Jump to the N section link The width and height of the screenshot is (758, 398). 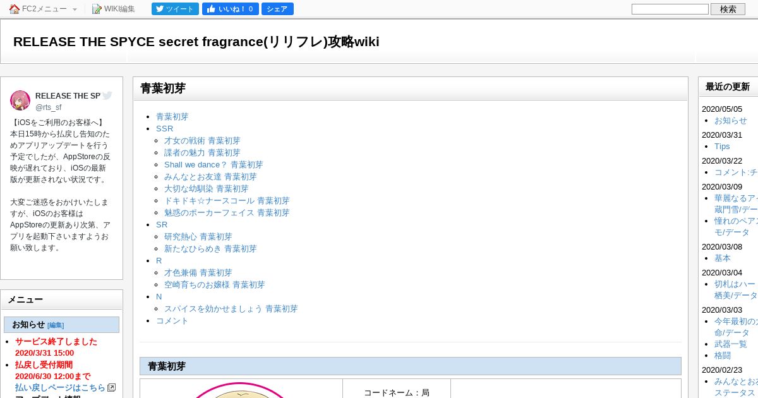tap(159, 297)
